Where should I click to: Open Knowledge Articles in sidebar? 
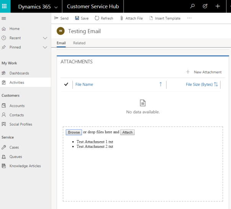[25, 166]
